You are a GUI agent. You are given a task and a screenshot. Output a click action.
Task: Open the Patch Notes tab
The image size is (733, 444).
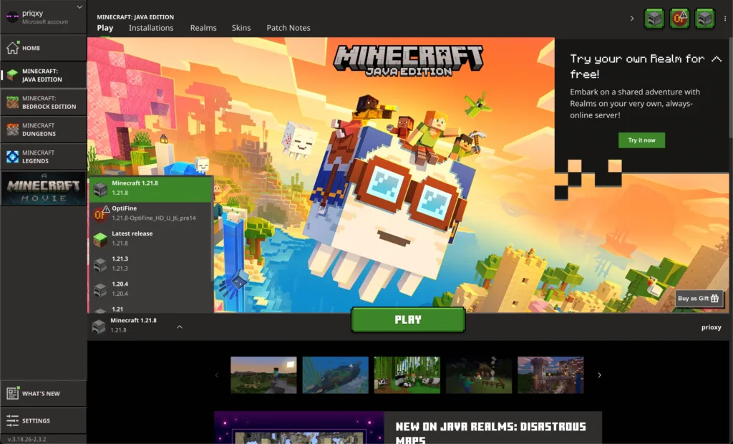click(288, 28)
